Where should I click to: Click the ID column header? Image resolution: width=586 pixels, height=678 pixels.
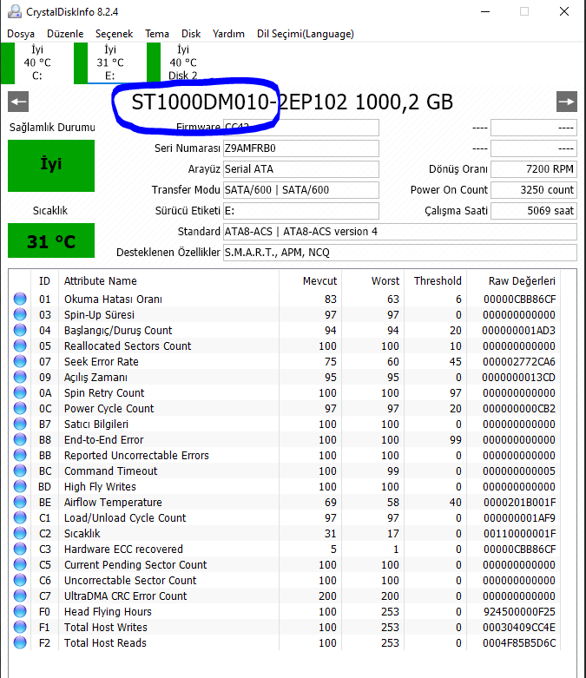click(44, 281)
